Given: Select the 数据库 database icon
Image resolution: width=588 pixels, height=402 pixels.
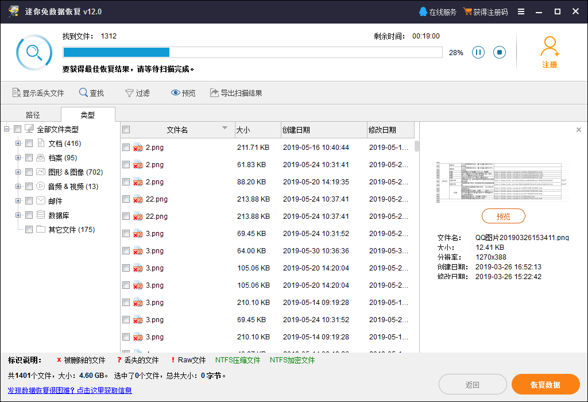Looking at the screenshot, I should pos(41,215).
